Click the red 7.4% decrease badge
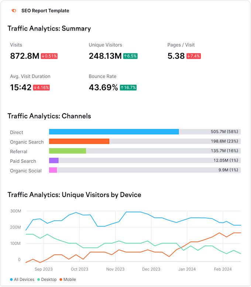 pos(194,56)
